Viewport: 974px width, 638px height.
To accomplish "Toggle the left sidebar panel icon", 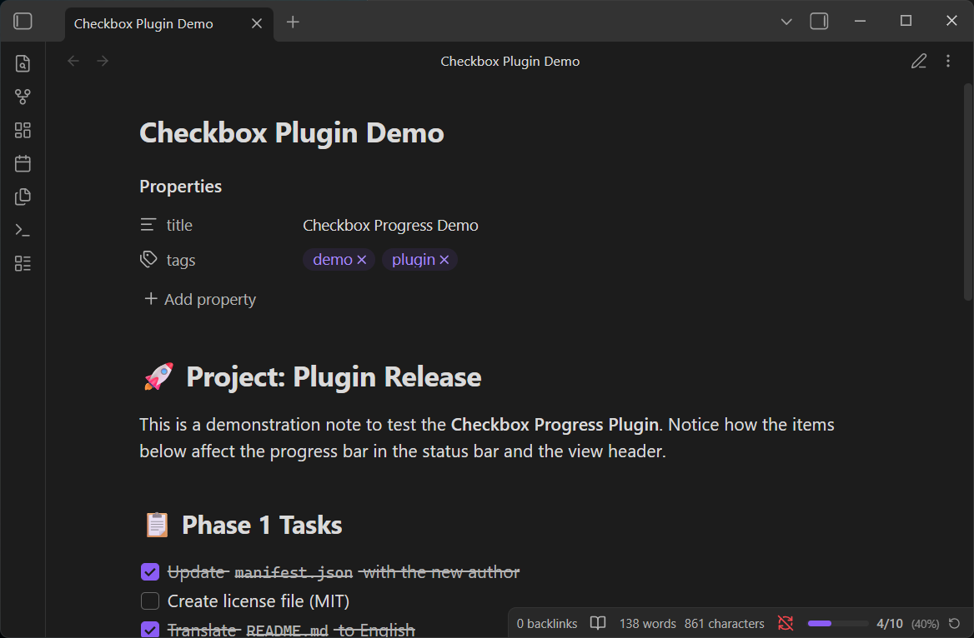I will click(23, 21).
